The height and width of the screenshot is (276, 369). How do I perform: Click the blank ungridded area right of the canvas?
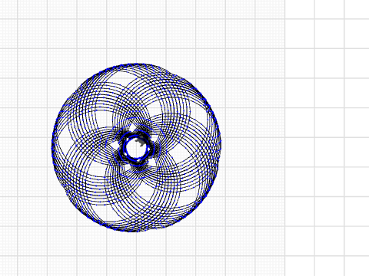click(327, 138)
